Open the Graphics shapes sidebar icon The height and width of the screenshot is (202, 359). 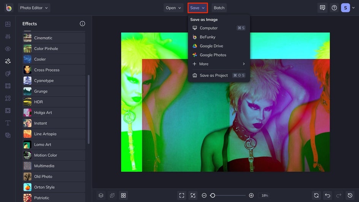8,98
